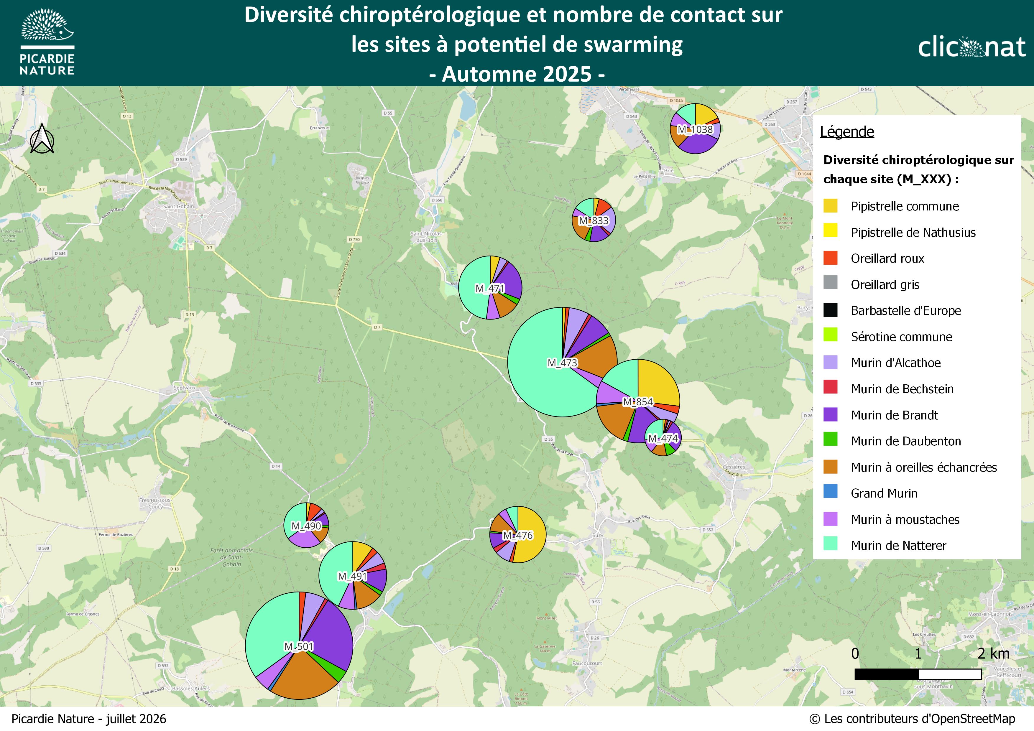Image resolution: width=1034 pixels, height=731 pixels.
Task: Click the Barbastelle d'Europe black swatch
Action: pos(831,310)
